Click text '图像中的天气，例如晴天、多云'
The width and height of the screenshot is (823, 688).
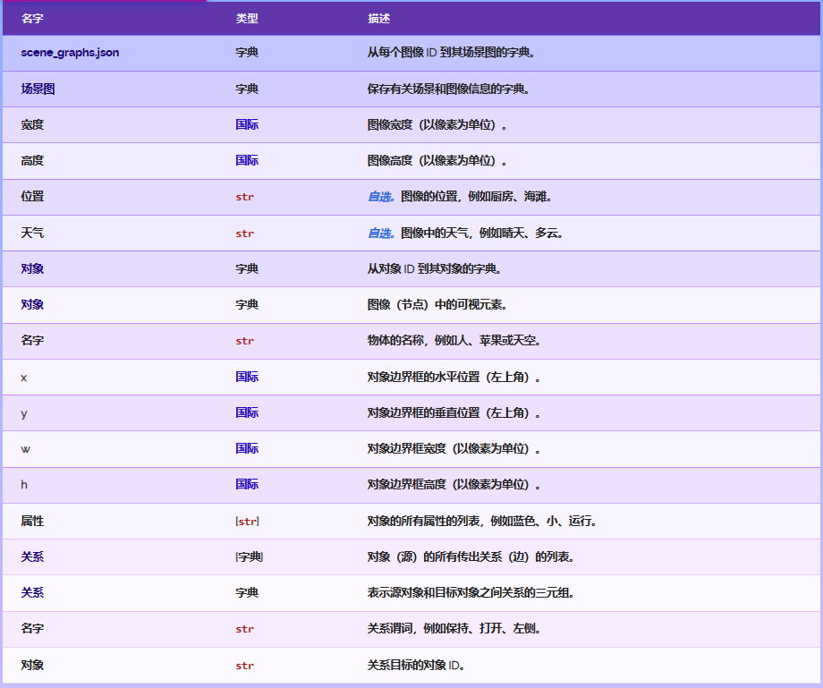(x=482, y=233)
